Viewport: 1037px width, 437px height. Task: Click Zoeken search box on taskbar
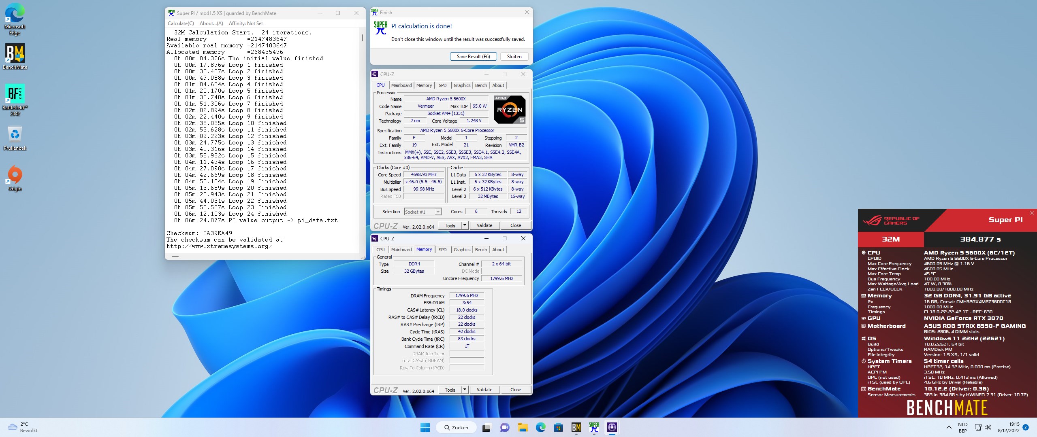pyautogui.click(x=456, y=427)
